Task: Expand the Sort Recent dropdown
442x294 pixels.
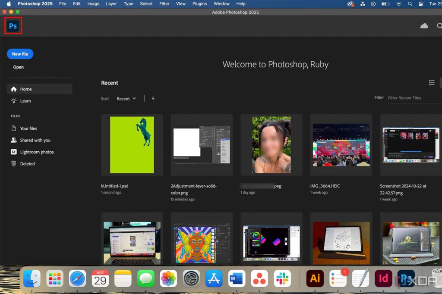Action: [126, 99]
